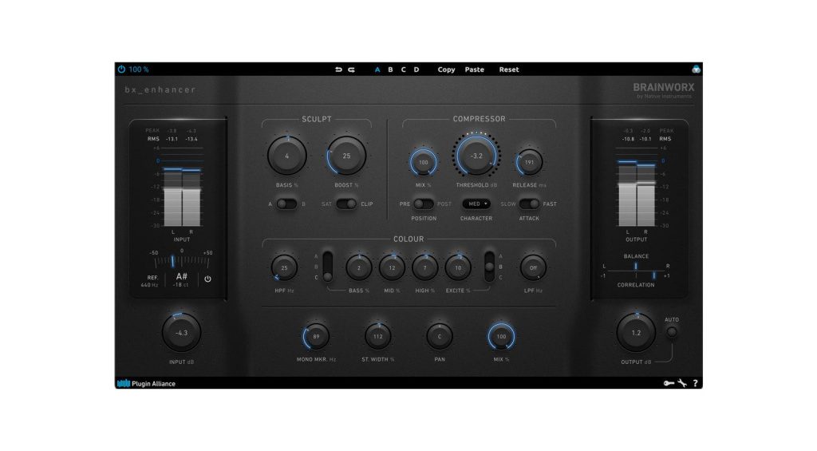This screenshot has width=817, height=451.
Task: Open help with the question mark icon
Action: coord(695,383)
